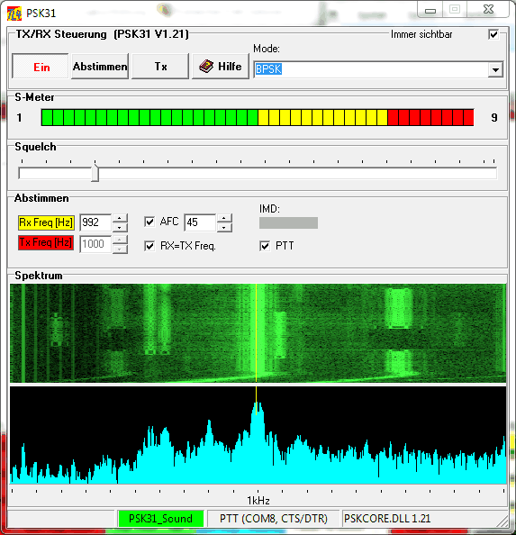The image size is (516, 535).
Task: Toggle the Immer sichtbar checkbox
Action: coord(493,34)
